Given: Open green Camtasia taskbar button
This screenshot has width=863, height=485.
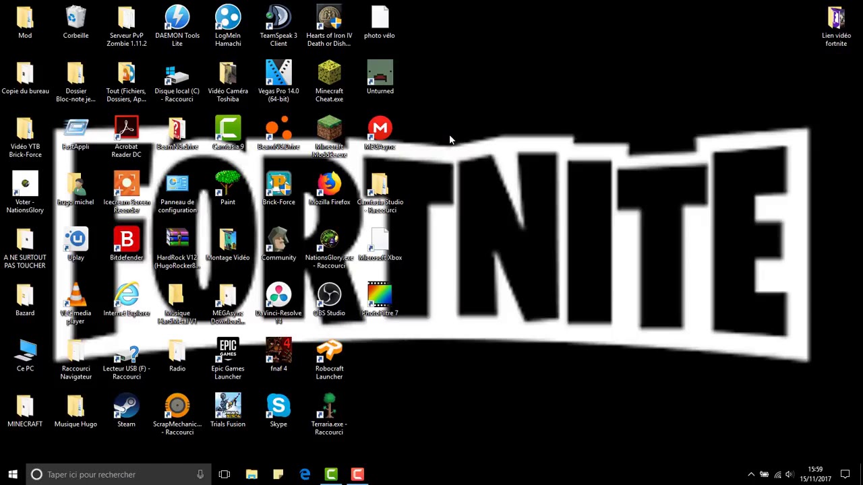Looking at the screenshot, I should pyautogui.click(x=331, y=474).
